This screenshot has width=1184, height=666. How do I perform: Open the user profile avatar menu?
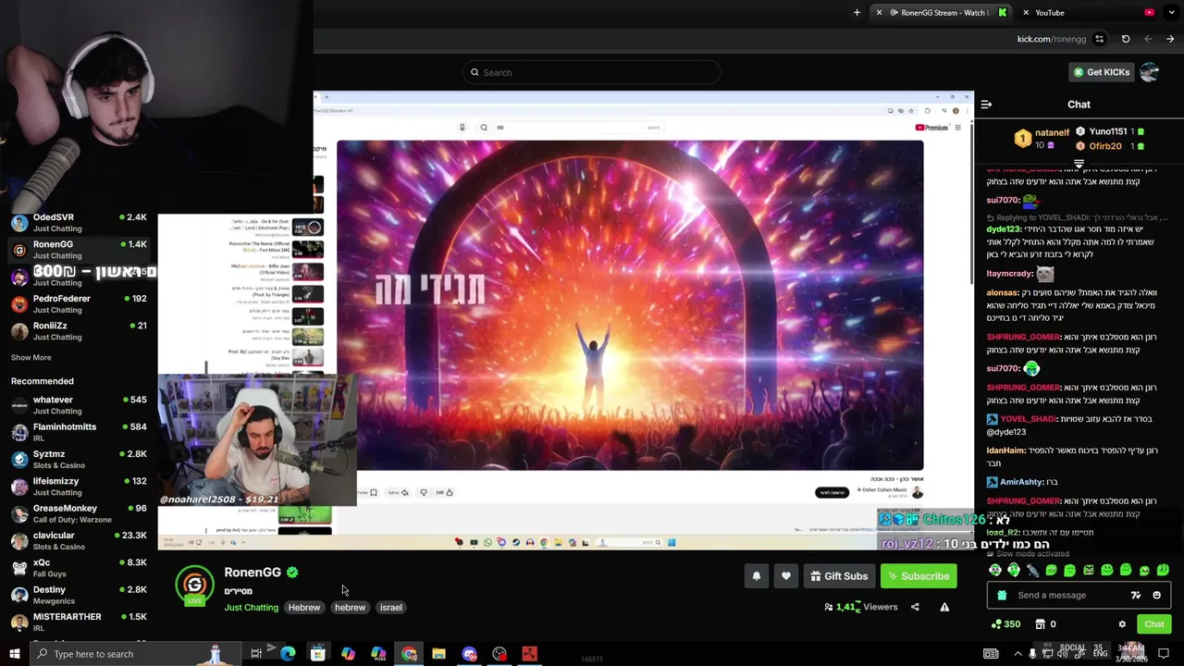1149,72
